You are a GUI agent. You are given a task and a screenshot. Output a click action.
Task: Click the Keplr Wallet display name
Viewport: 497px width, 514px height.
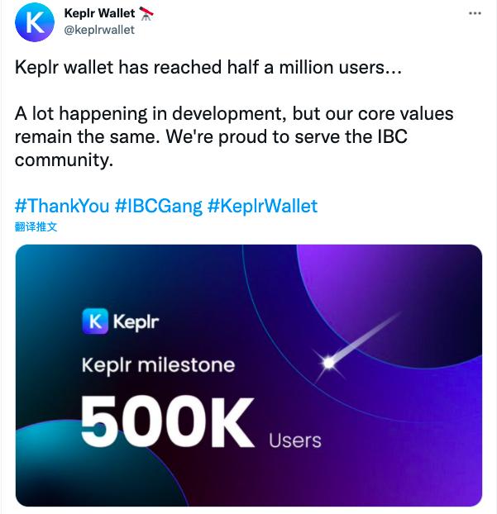click(x=99, y=14)
